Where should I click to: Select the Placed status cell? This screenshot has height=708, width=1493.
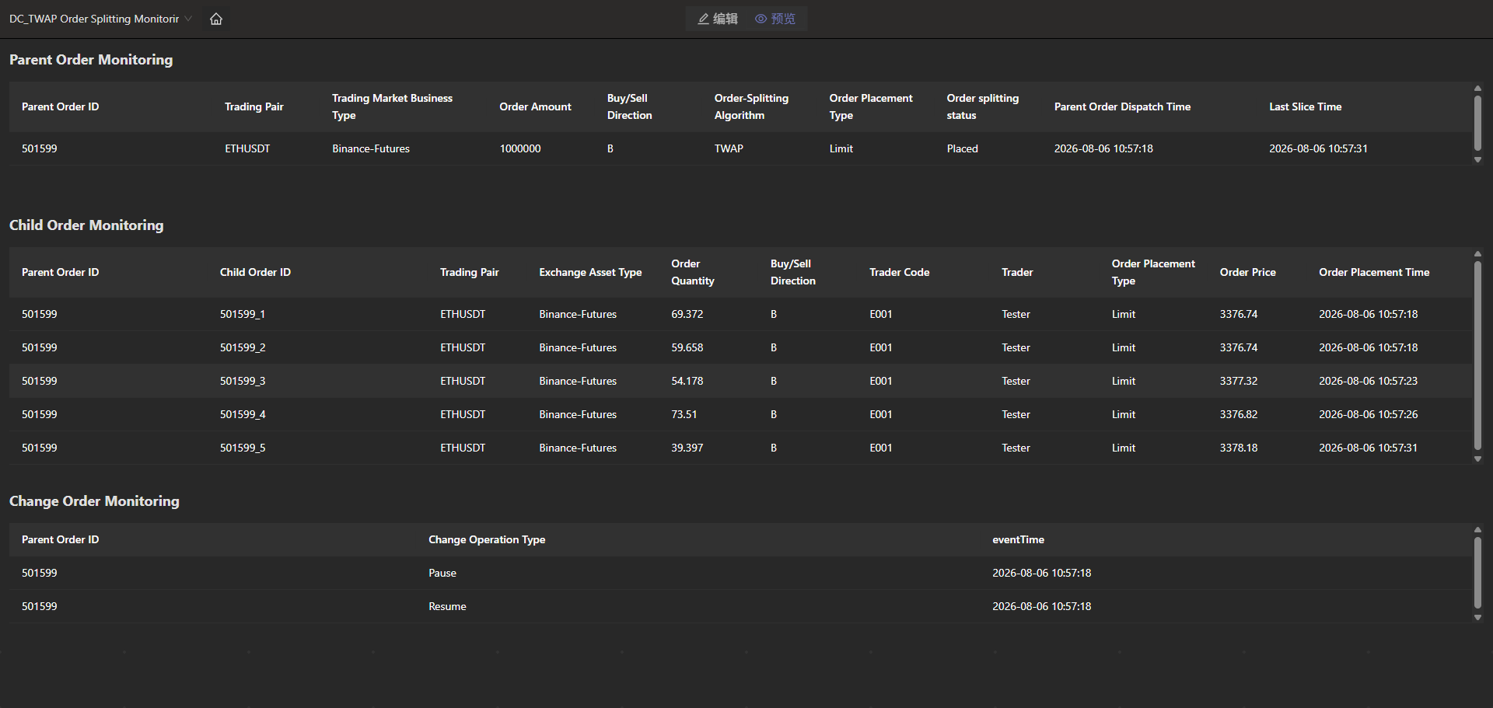tap(962, 148)
